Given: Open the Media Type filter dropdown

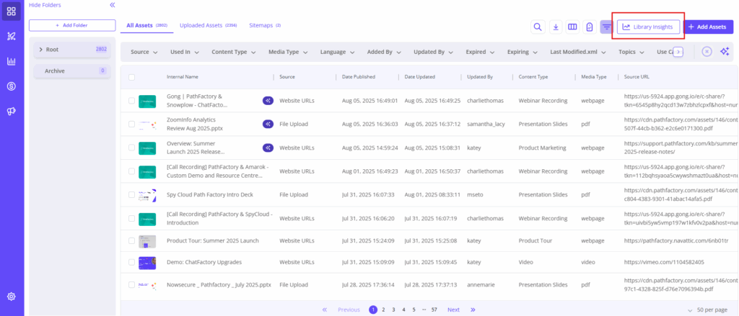Looking at the screenshot, I should tap(289, 52).
